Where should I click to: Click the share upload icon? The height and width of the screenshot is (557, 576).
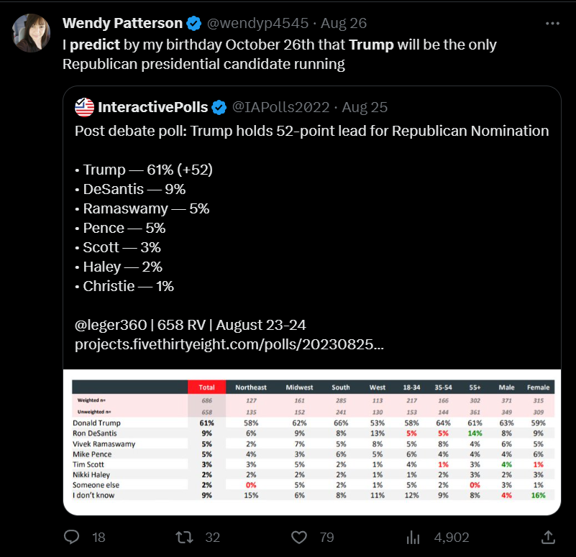tap(548, 537)
